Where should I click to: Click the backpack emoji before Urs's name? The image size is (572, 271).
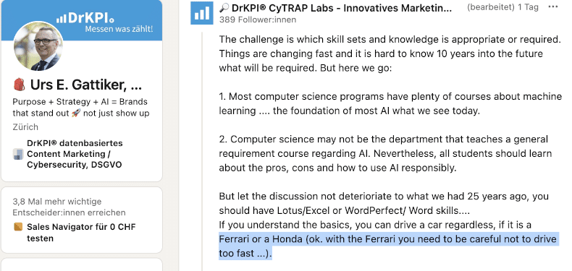(19, 85)
